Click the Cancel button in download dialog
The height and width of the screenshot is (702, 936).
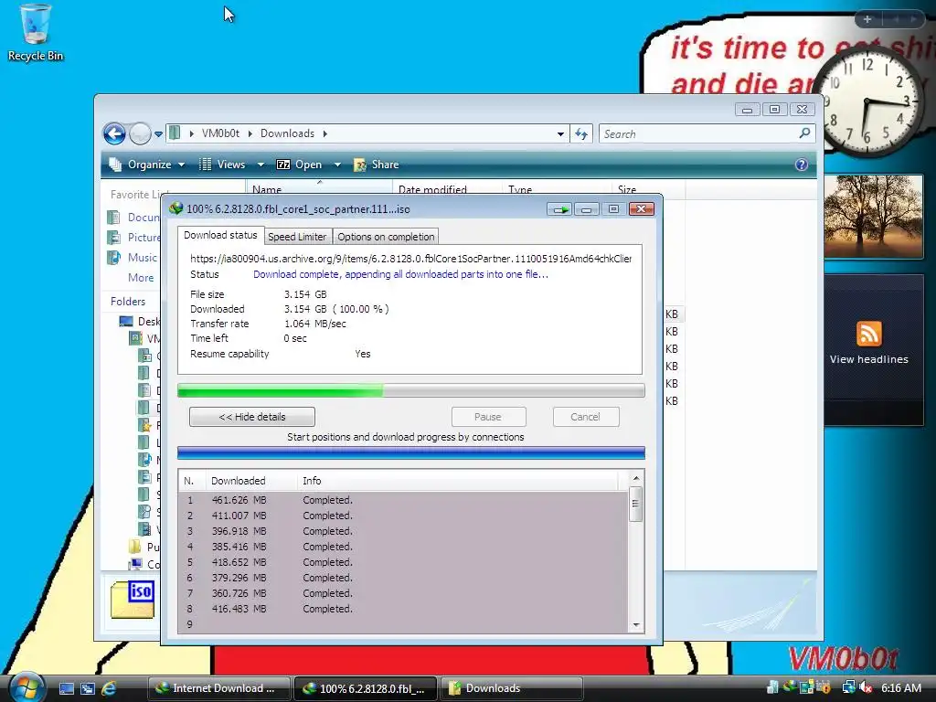[586, 417]
